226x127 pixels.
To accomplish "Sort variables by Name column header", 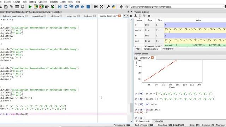I will pyautogui.click(x=139, y=20).
